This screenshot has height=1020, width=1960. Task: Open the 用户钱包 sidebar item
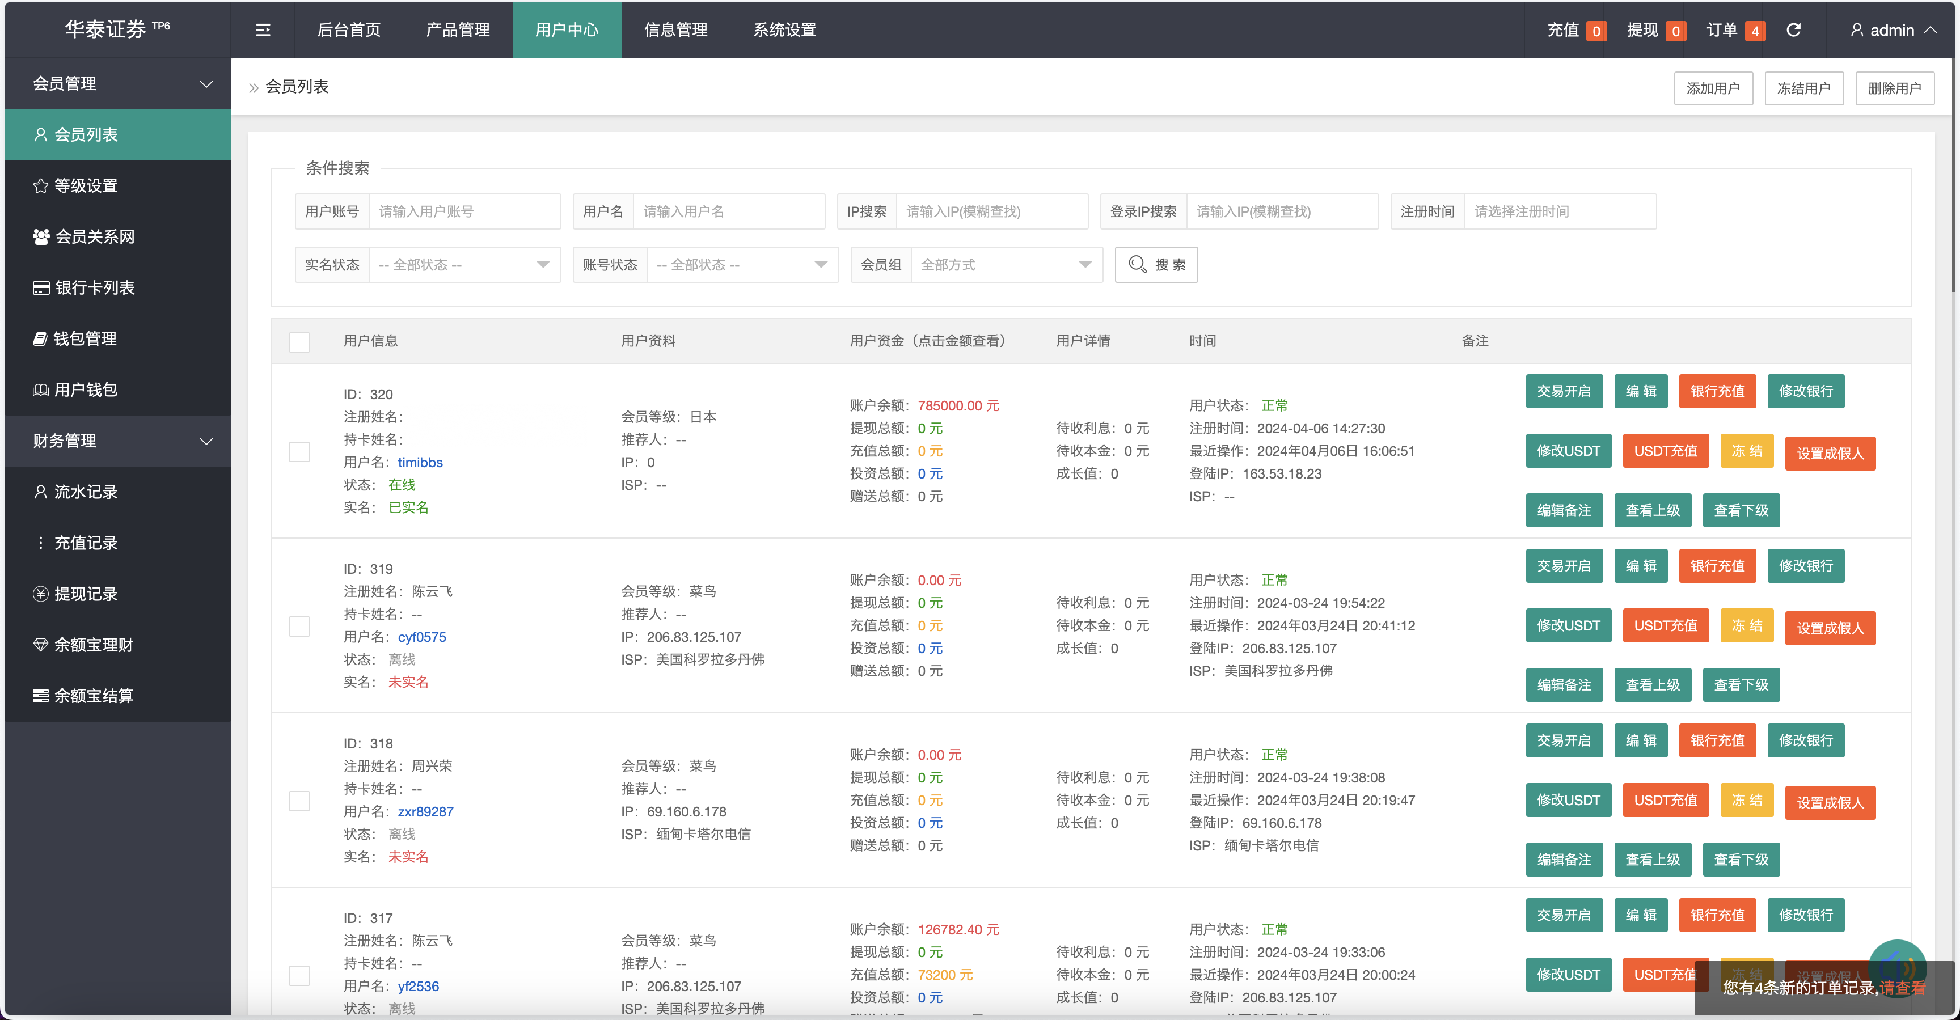[x=86, y=390]
